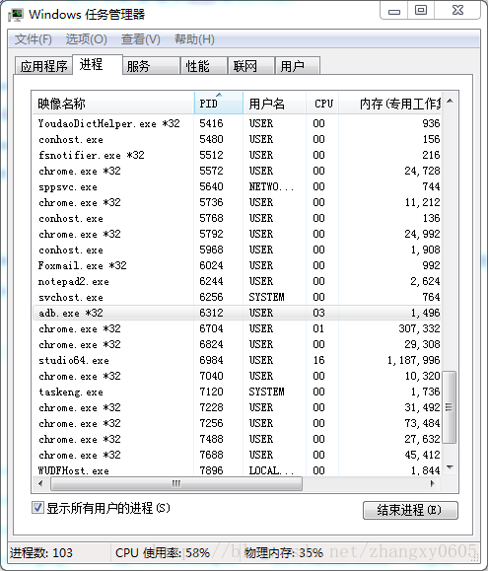Click CPU value 16 for studio64.exe

click(x=318, y=360)
